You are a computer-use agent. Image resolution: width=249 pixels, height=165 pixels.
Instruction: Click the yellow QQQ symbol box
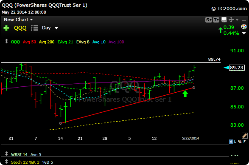tap(20, 28)
